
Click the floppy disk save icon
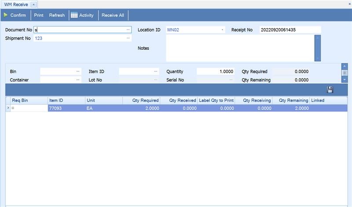point(330,90)
